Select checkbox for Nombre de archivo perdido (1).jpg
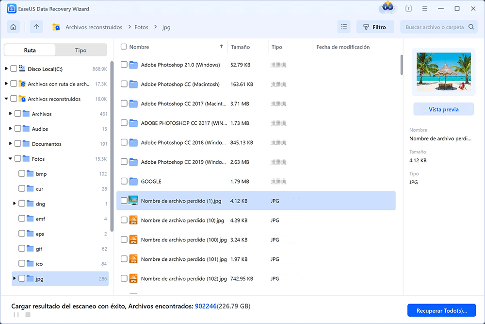Image resolution: width=485 pixels, height=324 pixels. tap(124, 201)
